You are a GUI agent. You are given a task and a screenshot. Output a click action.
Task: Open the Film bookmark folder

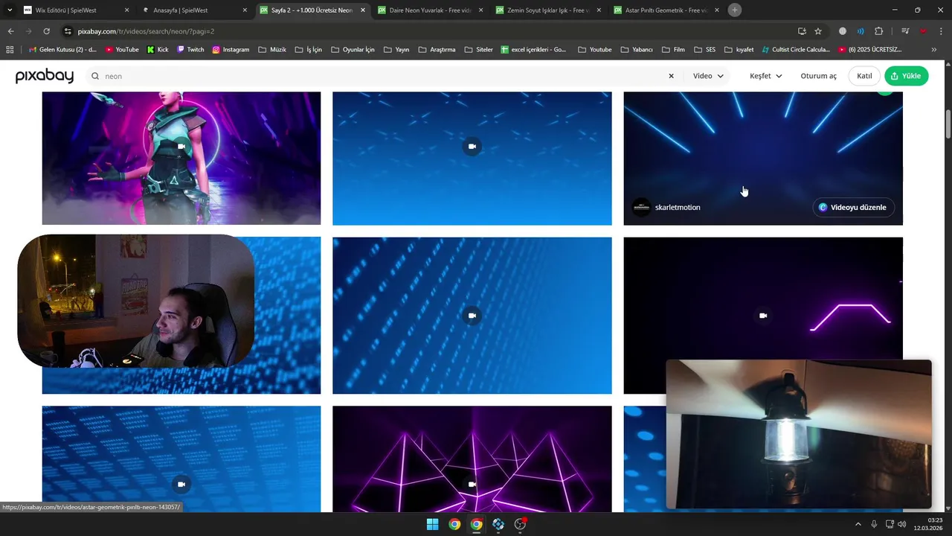tap(673, 49)
